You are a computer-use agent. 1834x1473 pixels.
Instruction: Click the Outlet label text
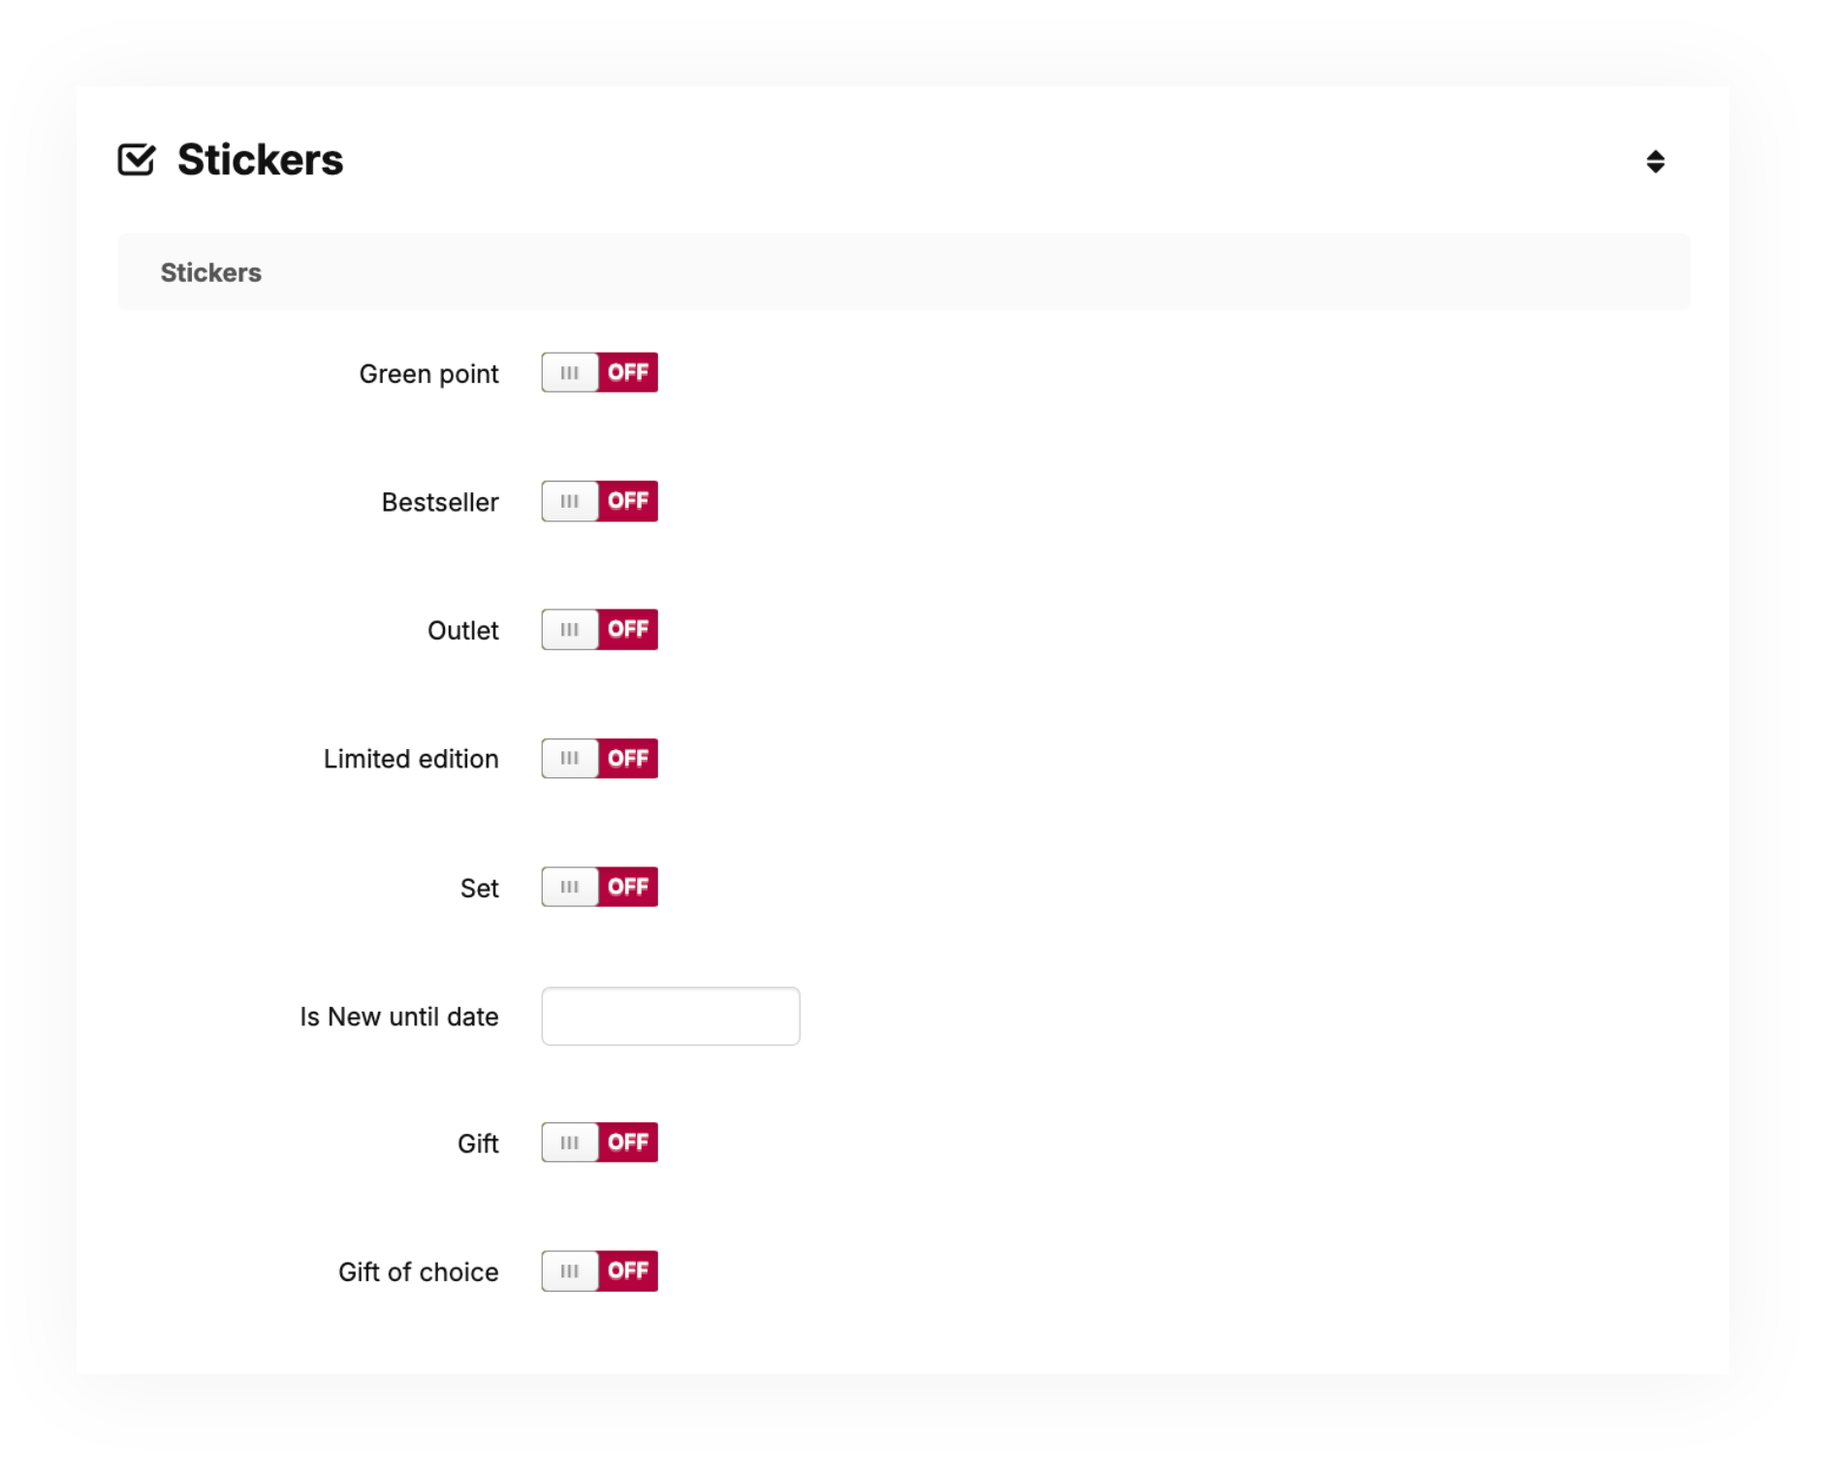(x=462, y=631)
